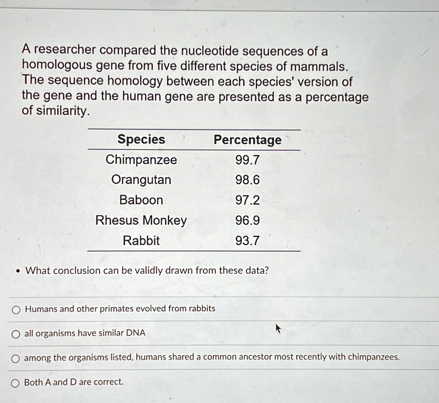
Task: Click the Orangutan table entry
Action: click(141, 180)
